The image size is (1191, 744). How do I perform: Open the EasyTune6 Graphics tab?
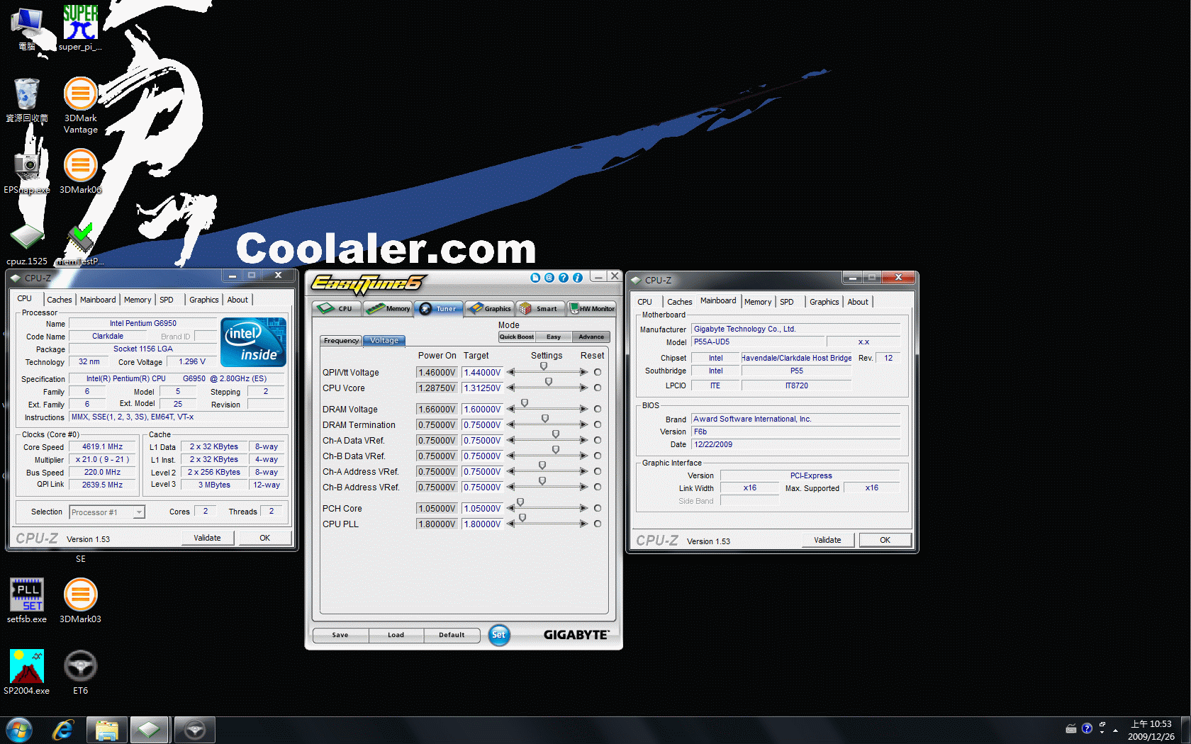tap(490, 308)
